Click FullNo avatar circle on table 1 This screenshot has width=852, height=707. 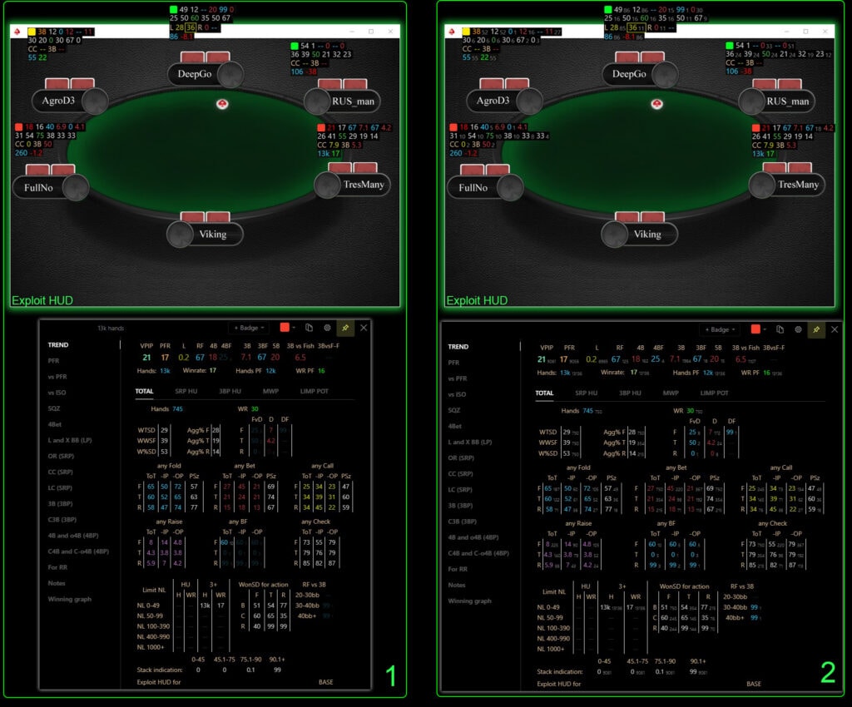[x=76, y=188]
